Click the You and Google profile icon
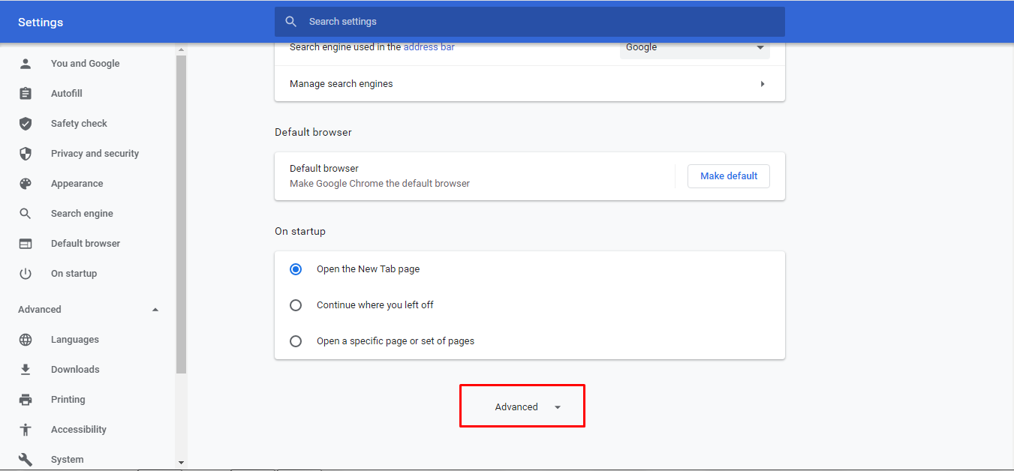Image resolution: width=1014 pixels, height=471 pixels. [25, 63]
